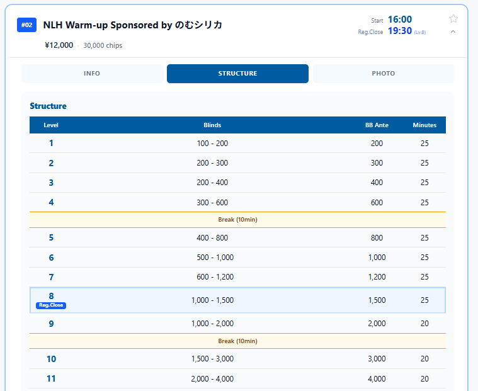Click the Structure section heading
This screenshot has width=478, height=391.
click(x=48, y=106)
